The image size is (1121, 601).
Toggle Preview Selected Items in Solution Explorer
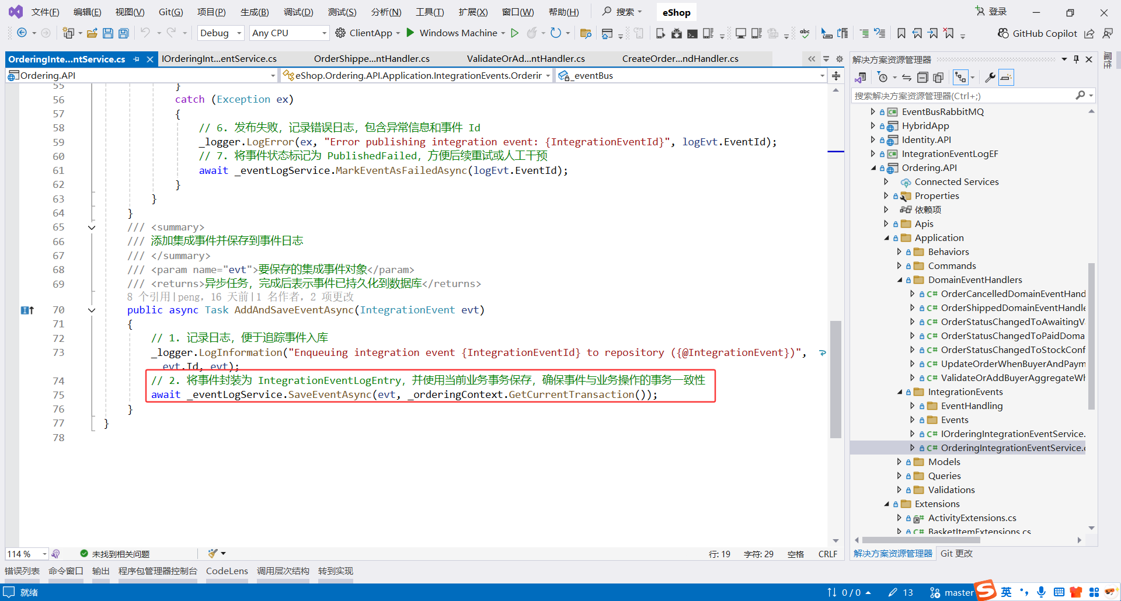[1006, 78]
